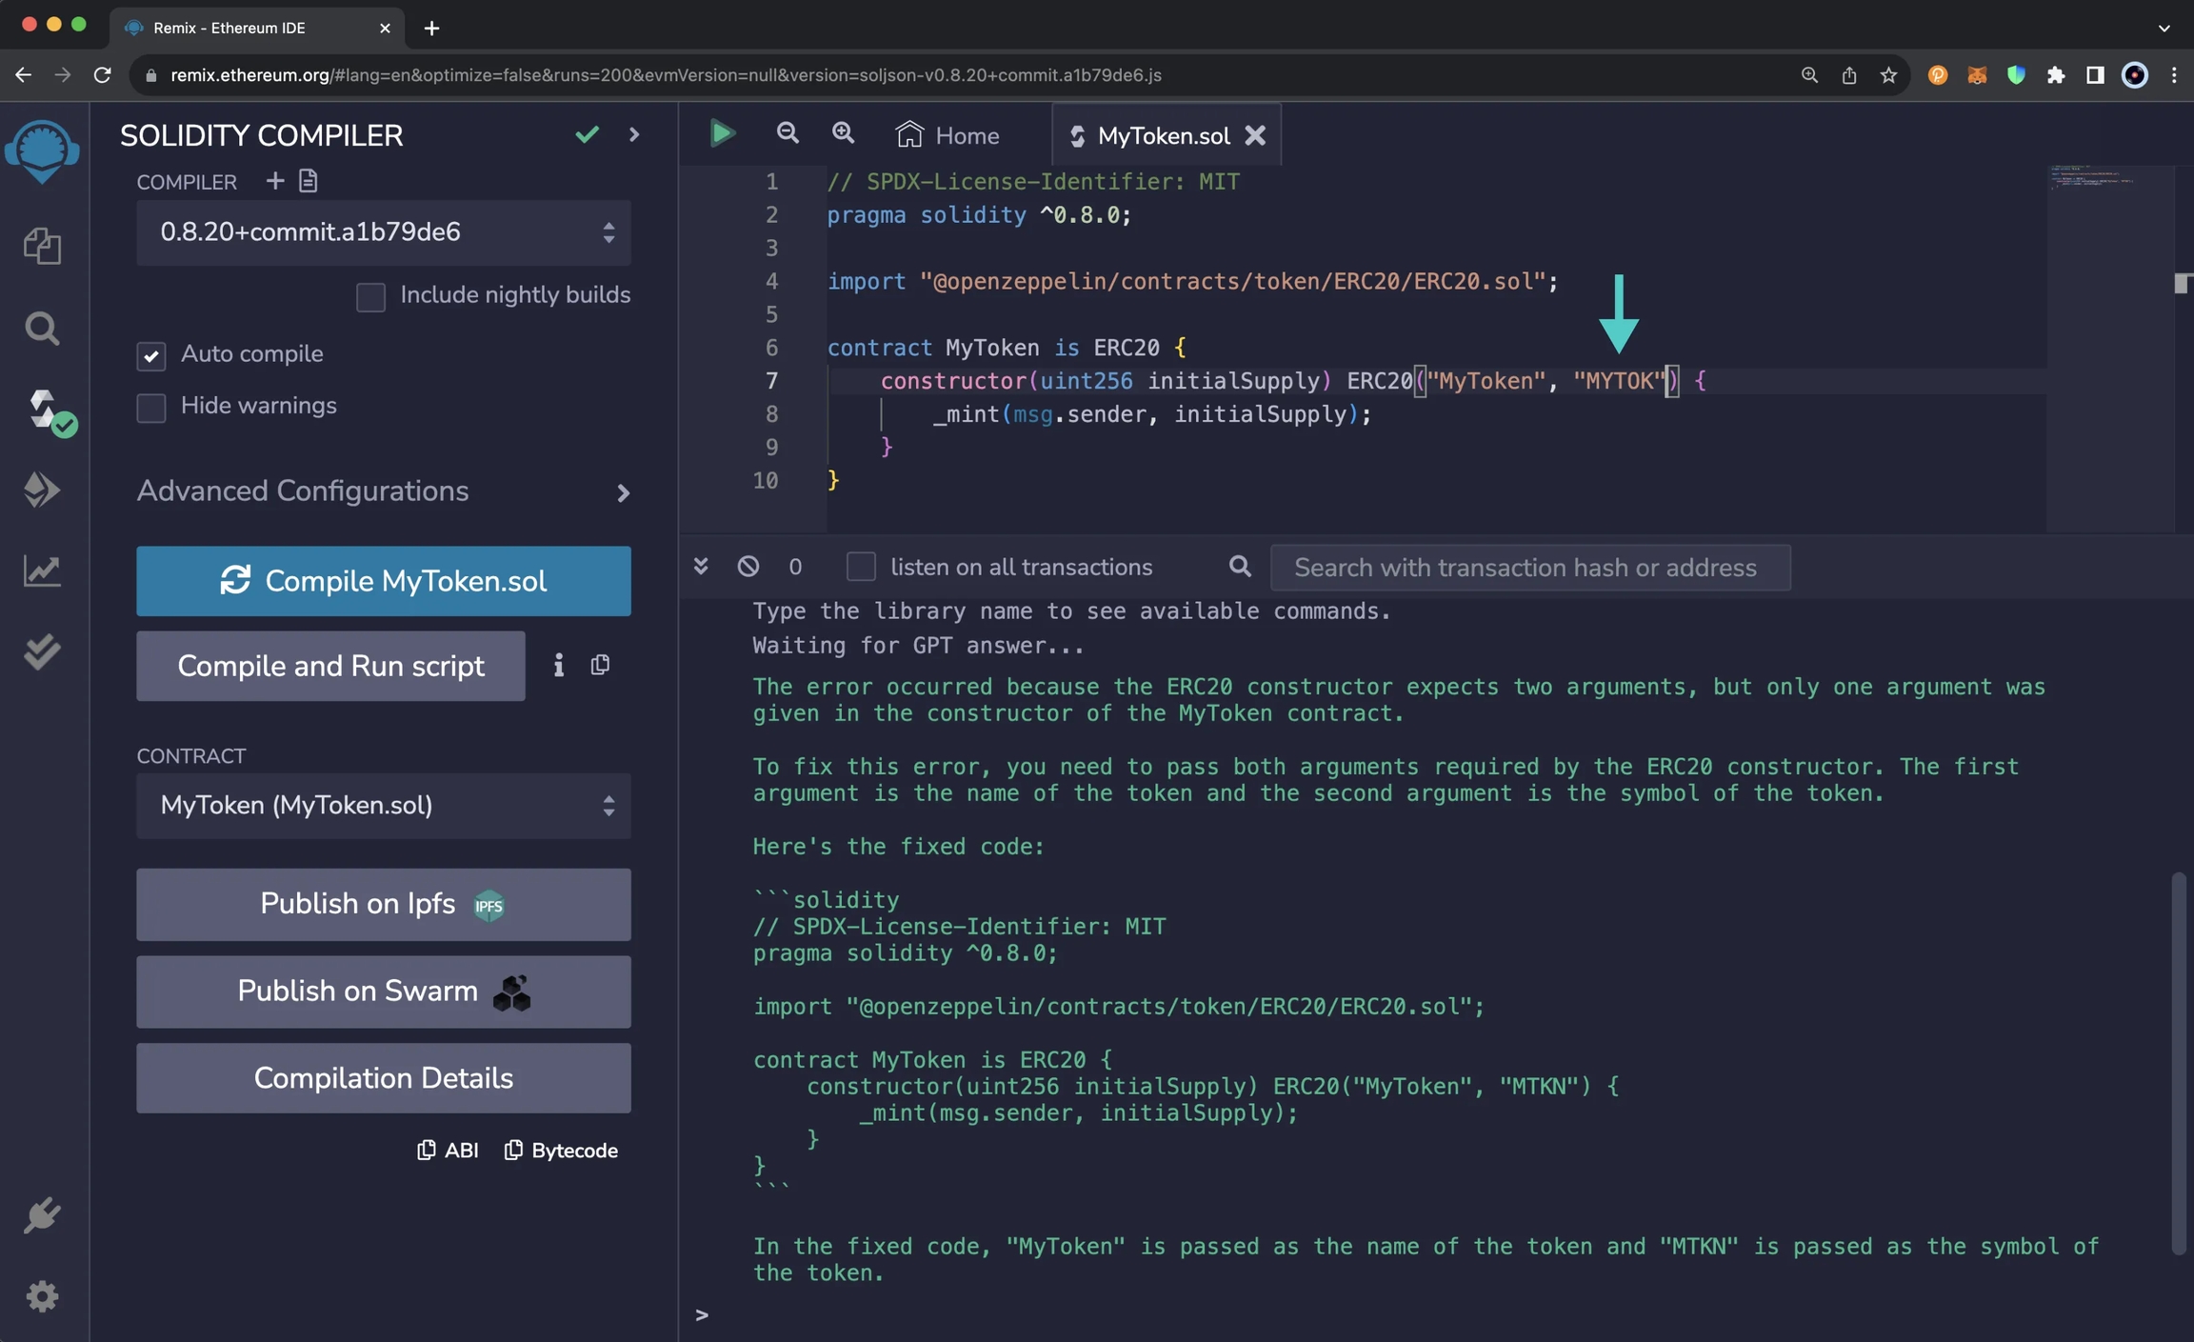Open the file search sidebar icon
Image resolution: width=2194 pixels, height=1342 pixels.
click(x=42, y=329)
